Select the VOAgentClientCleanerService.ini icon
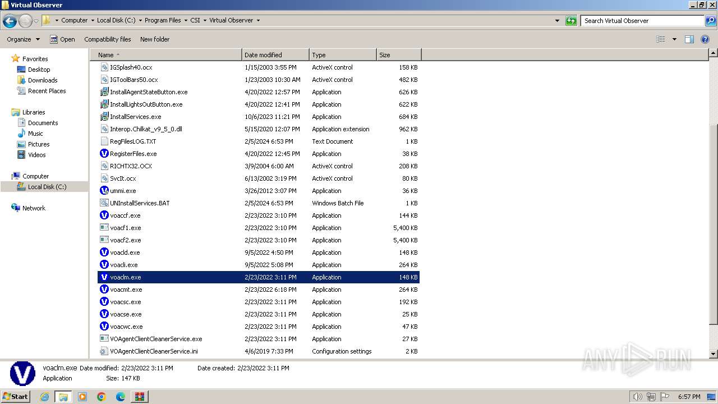 coord(104,351)
